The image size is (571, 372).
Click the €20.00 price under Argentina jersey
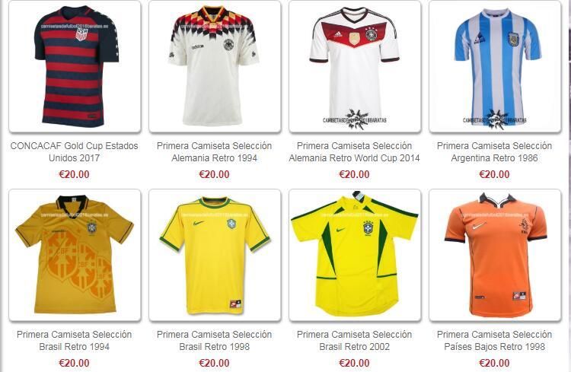[495, 174]
